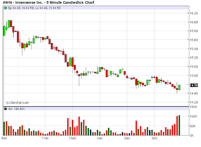This screenshot has height=147, width=201.
Task: Click the '(c) Barchart.com' text
Action: [x=18, y=102]
